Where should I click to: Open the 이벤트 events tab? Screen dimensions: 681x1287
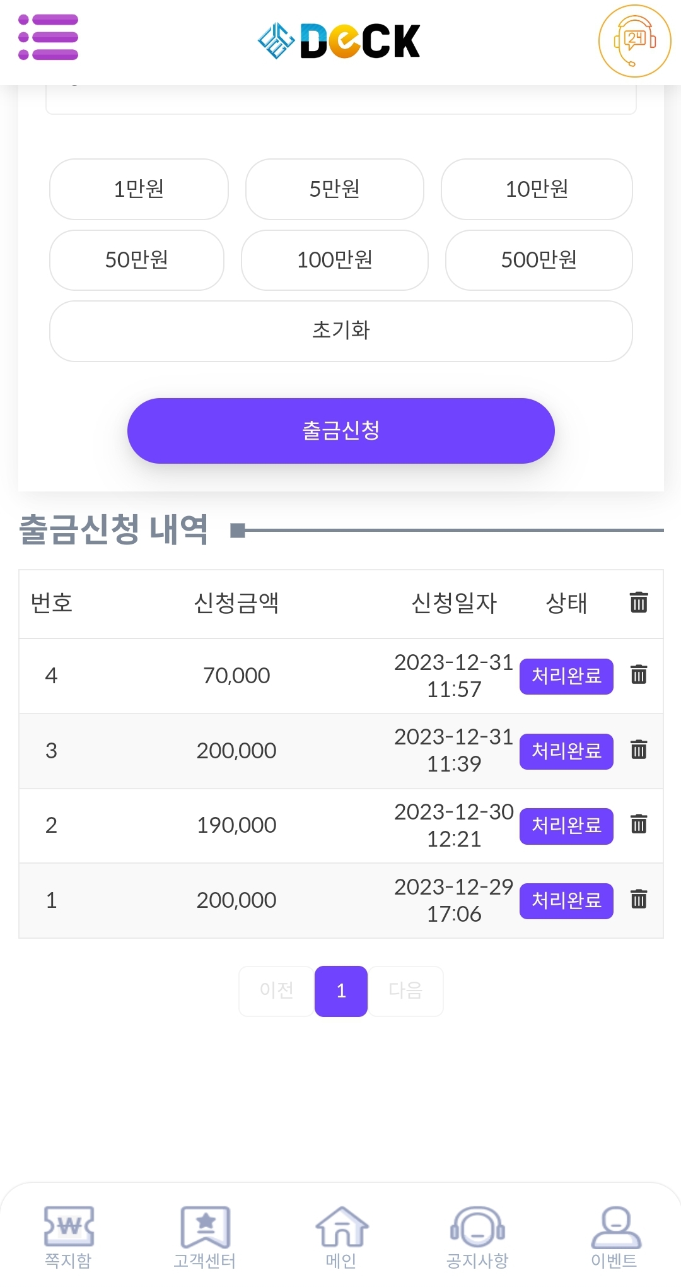pos(615,1237)
